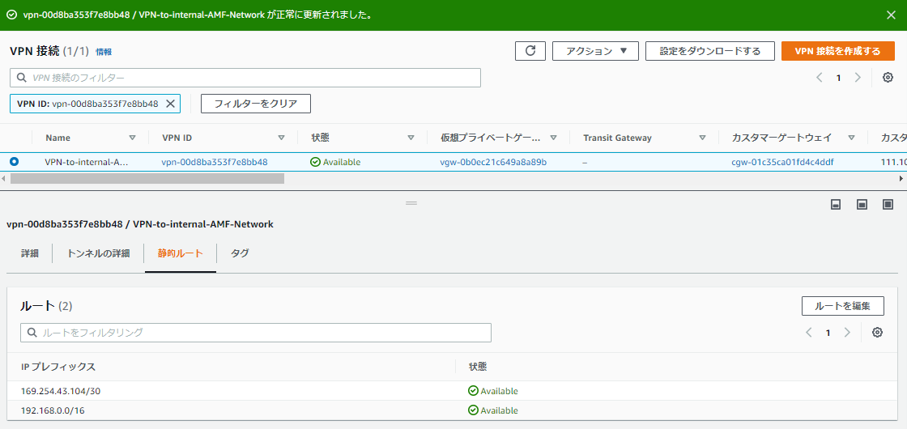Click the VPN 接続を作成する button
This screenshot has width=907, height=429.
(837, 51)
